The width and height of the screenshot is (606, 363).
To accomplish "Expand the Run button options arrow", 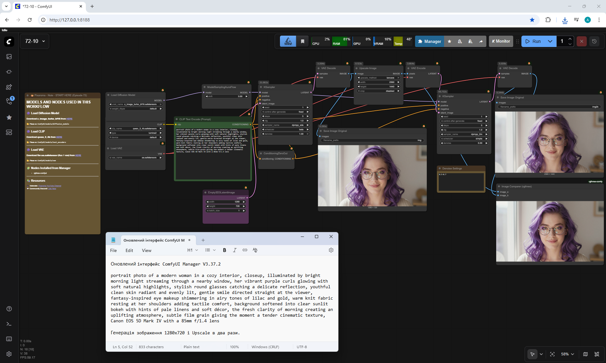I will 550,41.
